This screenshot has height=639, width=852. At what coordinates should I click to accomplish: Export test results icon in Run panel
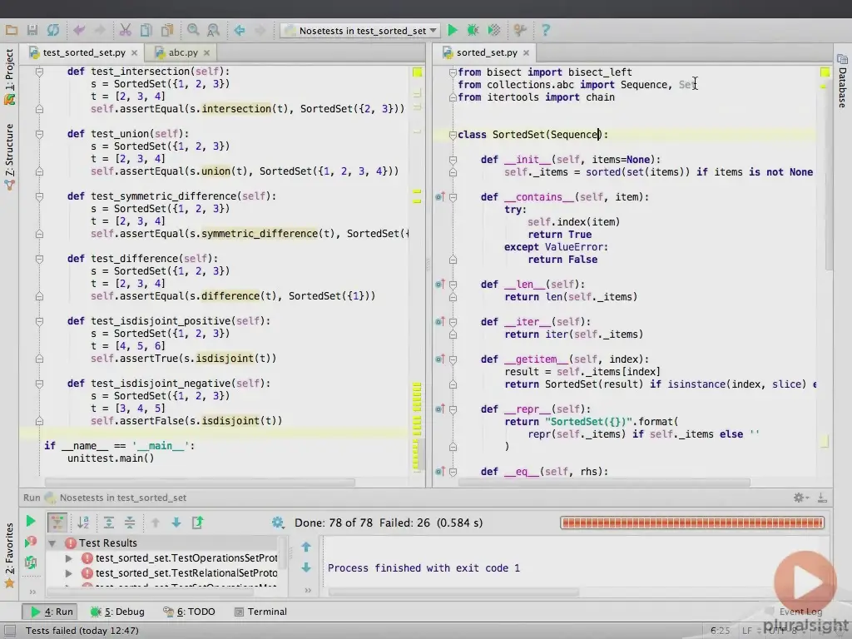[x=197, y=523]
